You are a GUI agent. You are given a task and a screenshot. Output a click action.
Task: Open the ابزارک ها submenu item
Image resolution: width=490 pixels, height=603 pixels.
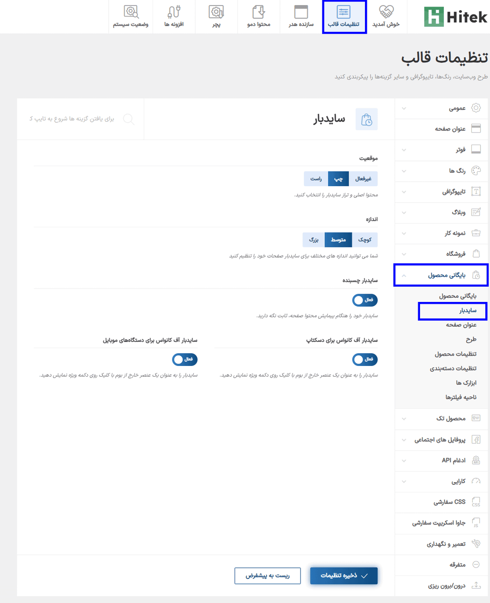(466, 383)
